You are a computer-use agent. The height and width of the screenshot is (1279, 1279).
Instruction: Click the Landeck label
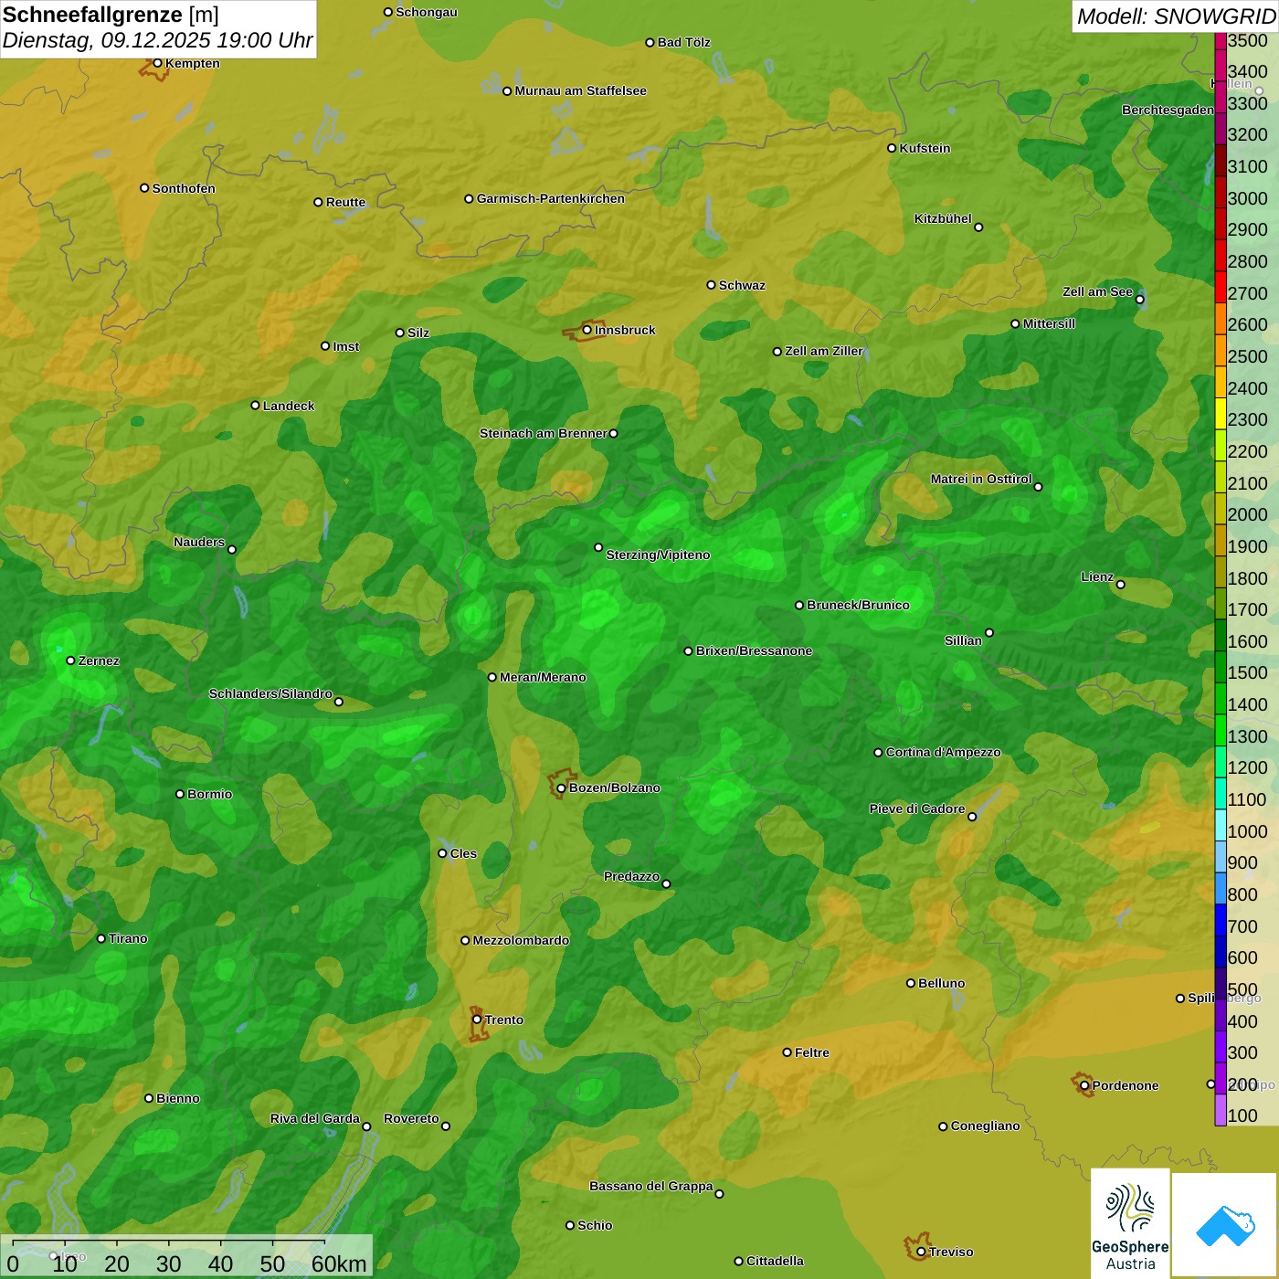click(289, 406)
